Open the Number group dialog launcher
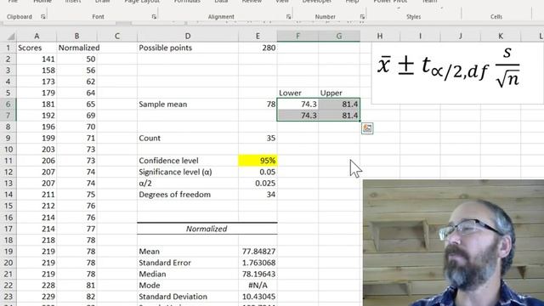544x306 pixels. (x=362, y=17)
